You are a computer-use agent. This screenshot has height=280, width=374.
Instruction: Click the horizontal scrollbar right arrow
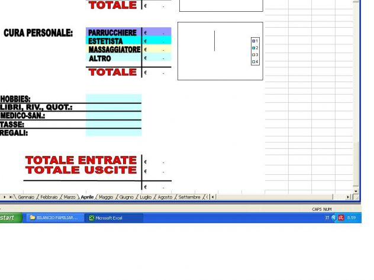pyautogui.click(x=348, y=197)
